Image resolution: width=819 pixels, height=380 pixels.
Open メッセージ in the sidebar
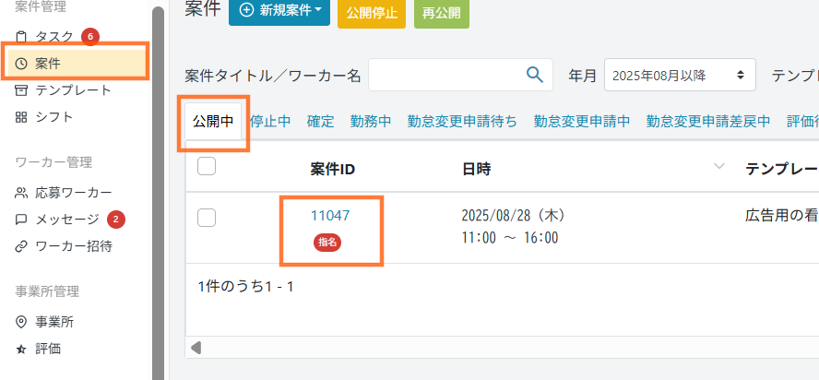(x=66, y=220)
